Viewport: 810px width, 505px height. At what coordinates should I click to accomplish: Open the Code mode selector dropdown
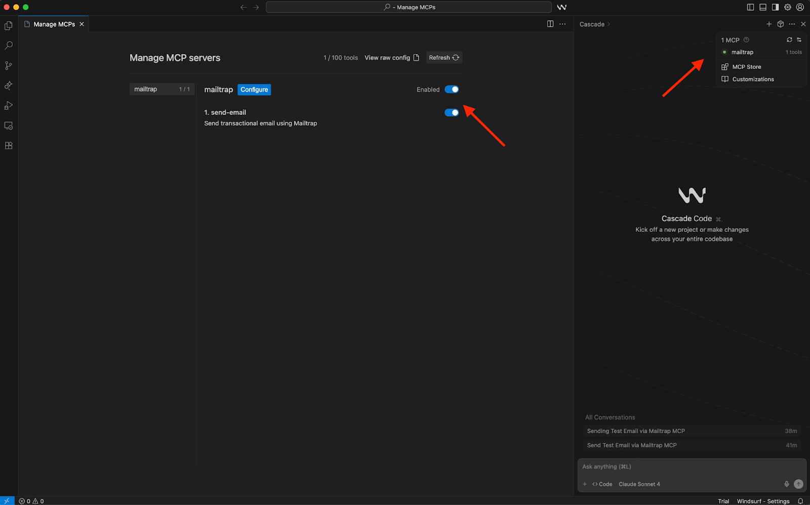click(602, 484)
